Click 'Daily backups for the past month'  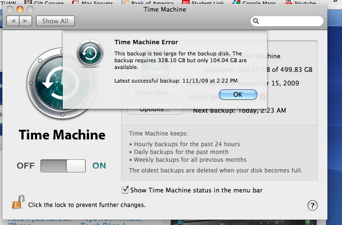[x=181, y=152]
